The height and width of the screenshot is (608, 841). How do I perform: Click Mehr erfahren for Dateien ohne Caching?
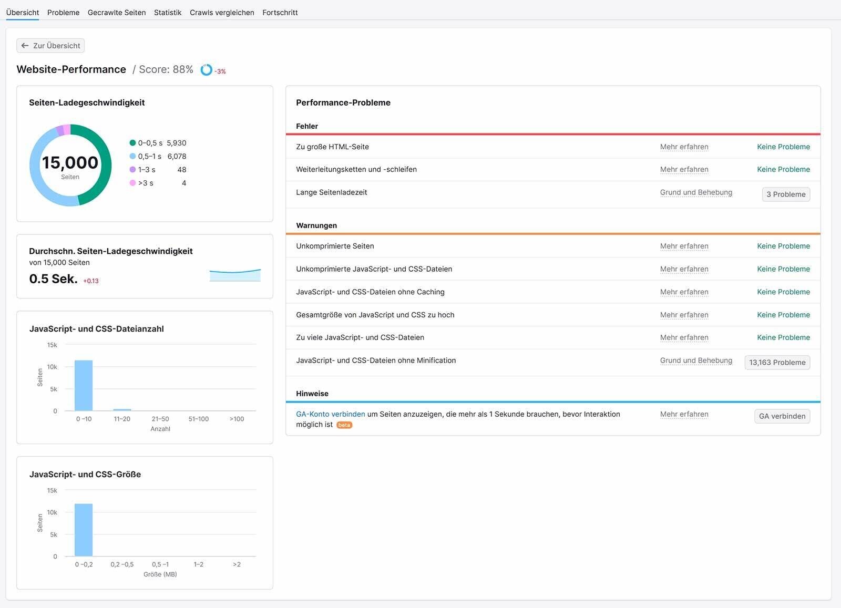[x=684, y=292]
